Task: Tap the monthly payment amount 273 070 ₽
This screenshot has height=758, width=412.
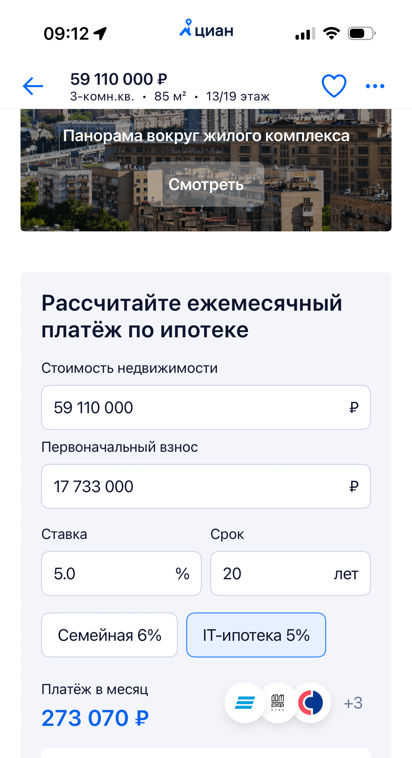Action: coord(95,718)
